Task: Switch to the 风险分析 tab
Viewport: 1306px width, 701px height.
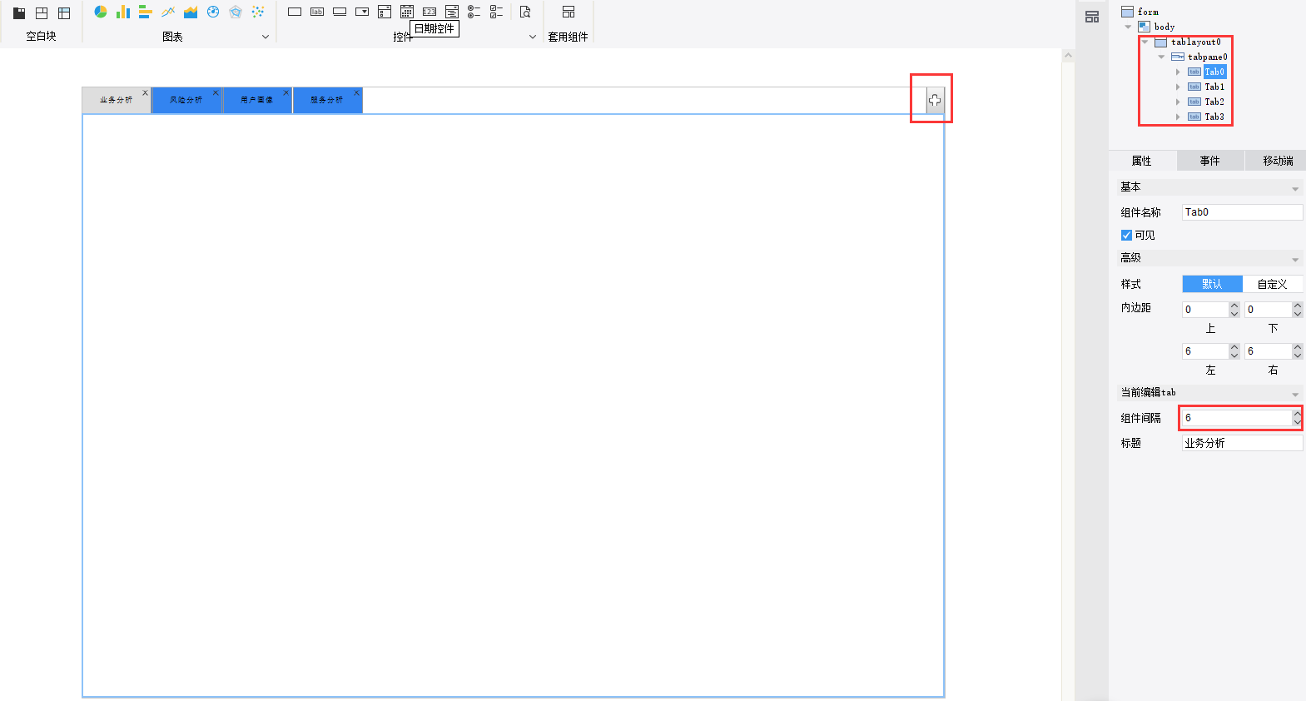Action: pos(186,100)
